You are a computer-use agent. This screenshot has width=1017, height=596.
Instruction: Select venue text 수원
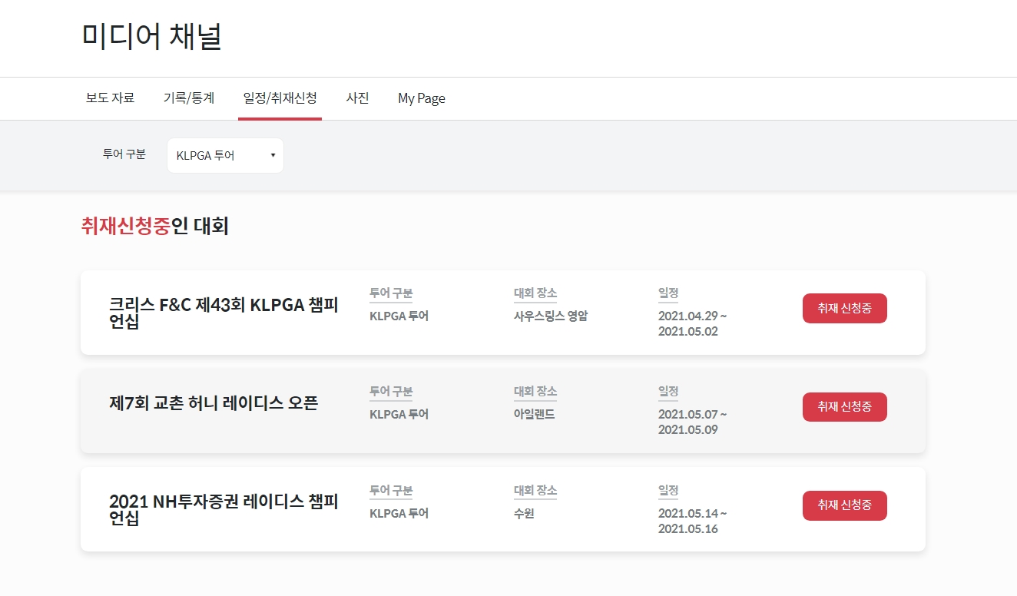(524, 513)
